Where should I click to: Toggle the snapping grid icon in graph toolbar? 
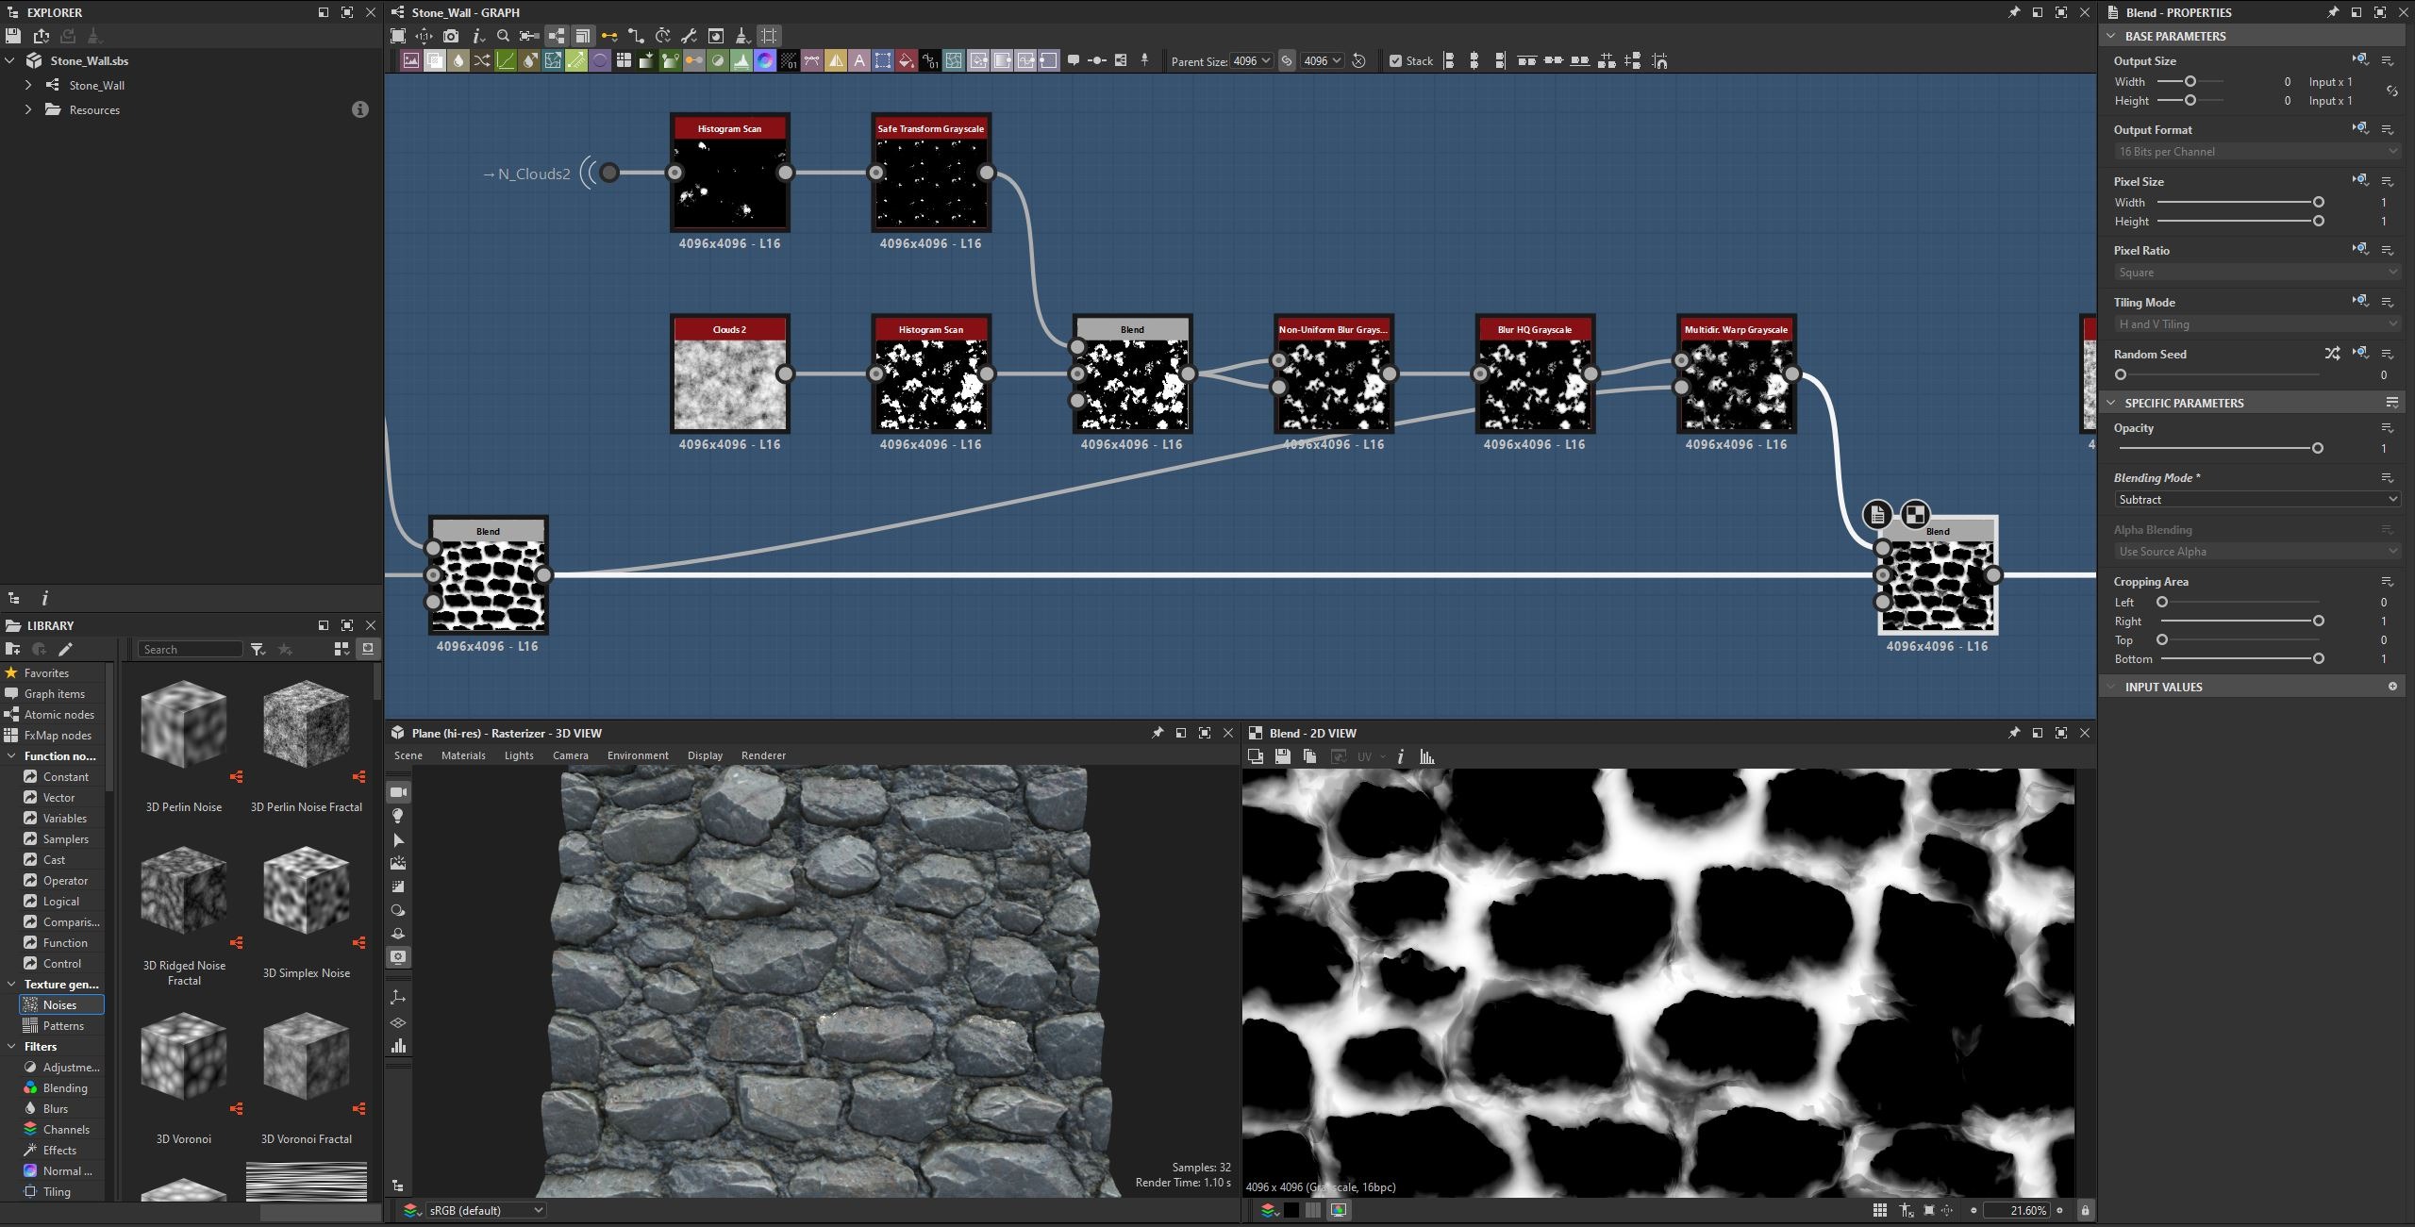[769, 36]
